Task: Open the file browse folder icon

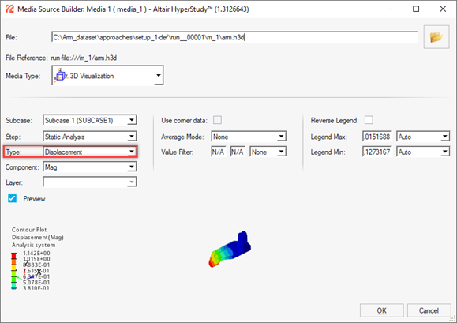Action: coord(436,37)
